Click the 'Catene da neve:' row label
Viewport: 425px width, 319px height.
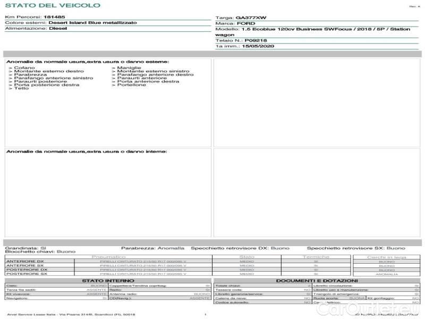tap(231, 298)
